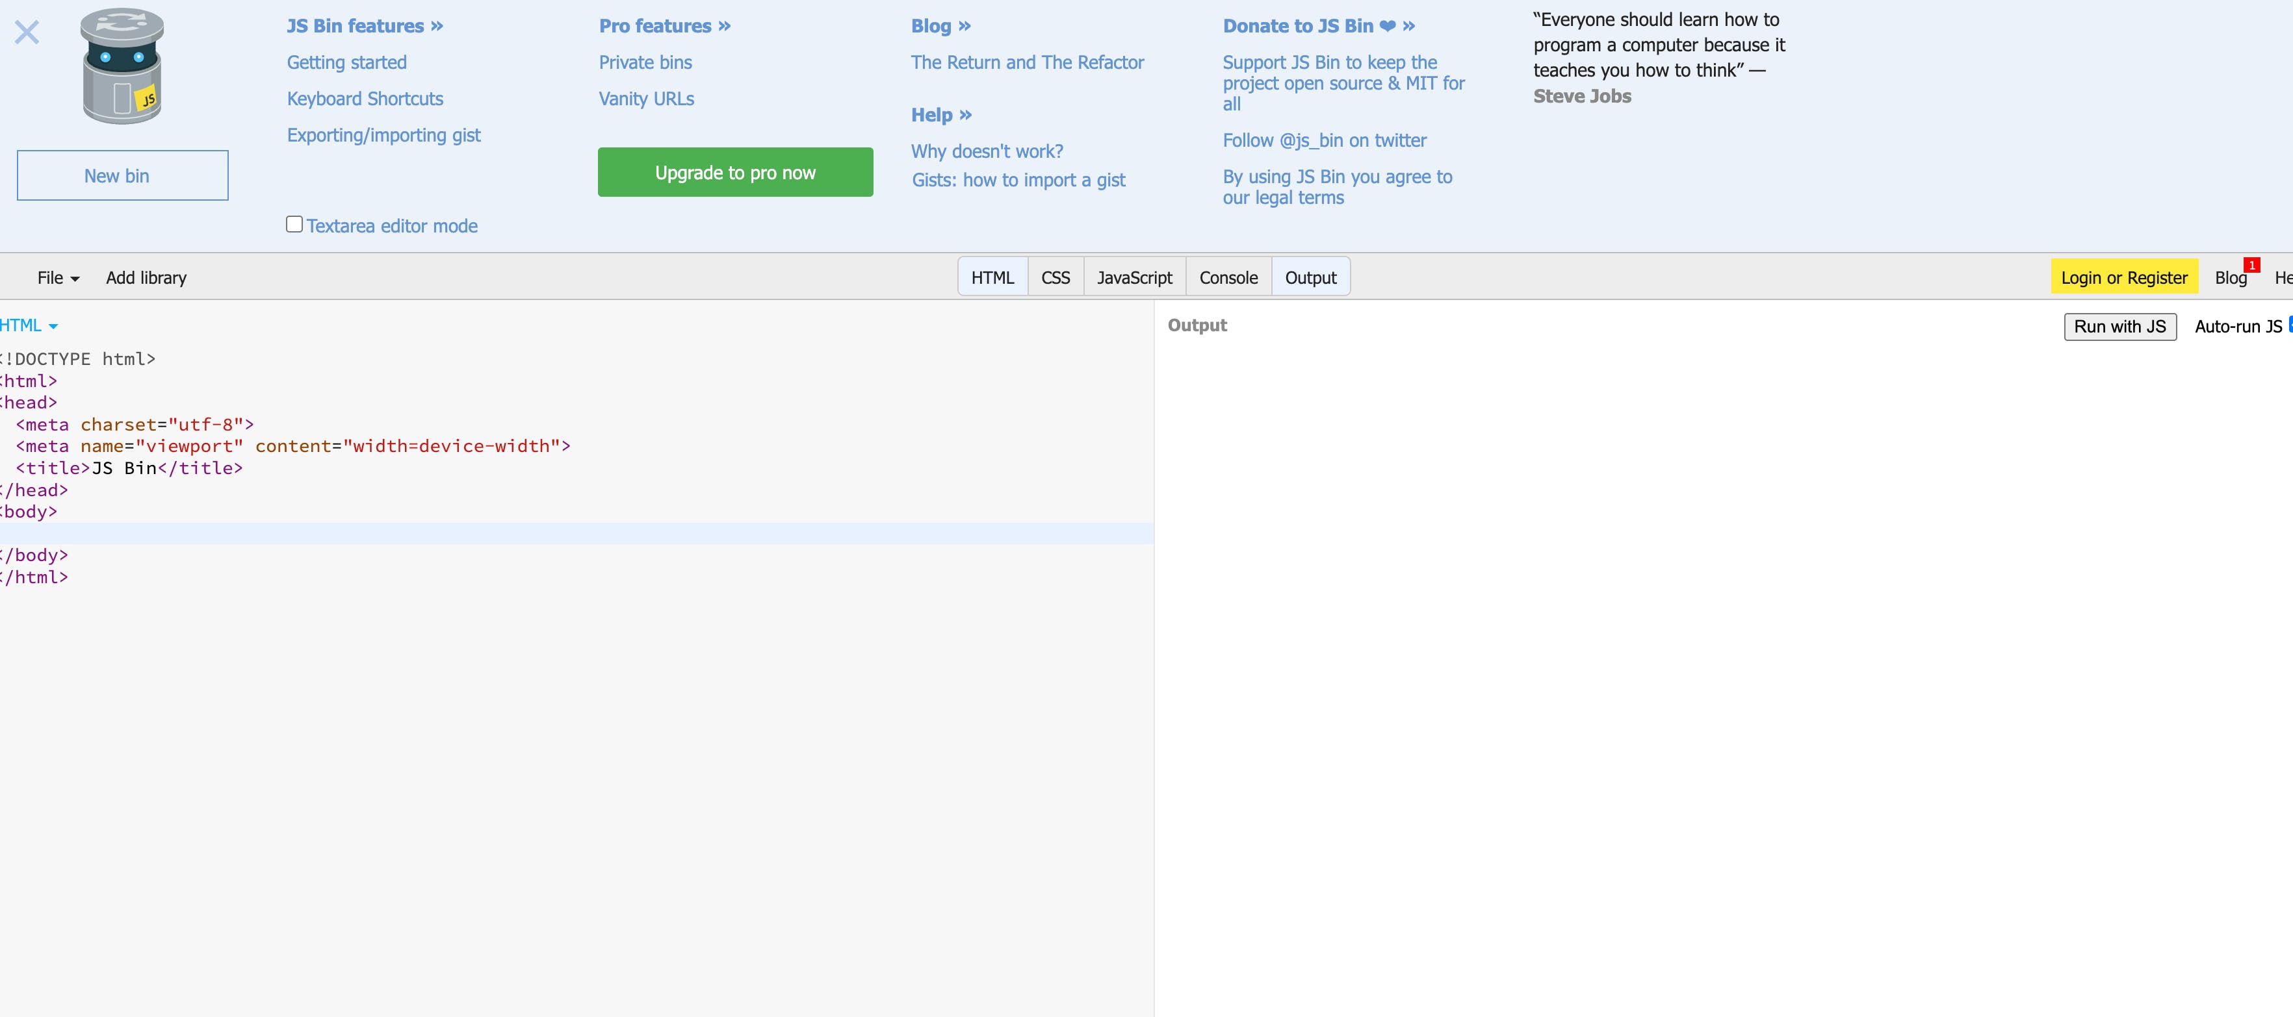Toggle the Output panel tab

(1310, 277)
